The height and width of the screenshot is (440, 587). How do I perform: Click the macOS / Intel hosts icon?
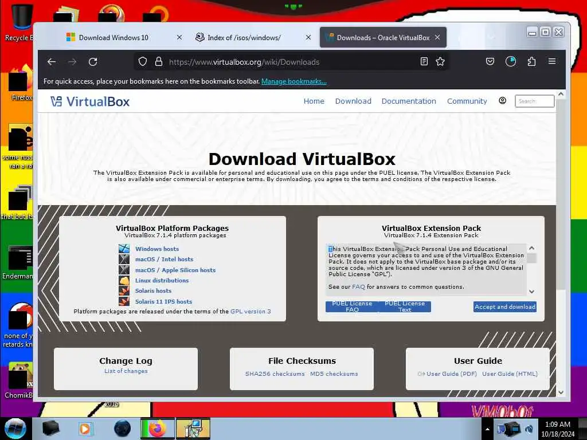tap(124, 259)
